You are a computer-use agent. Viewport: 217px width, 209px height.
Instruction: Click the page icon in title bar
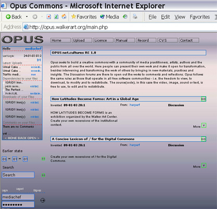click(3, 6)
